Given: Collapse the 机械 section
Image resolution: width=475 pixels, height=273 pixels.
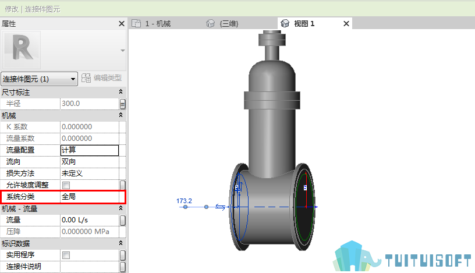Looking at the screenshot, I should pyautogui.click(x=120, y=115).
